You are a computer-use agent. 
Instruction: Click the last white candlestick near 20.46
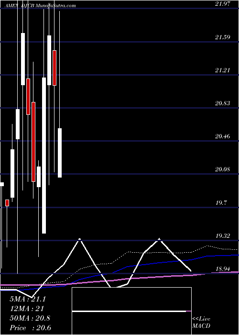60,153
